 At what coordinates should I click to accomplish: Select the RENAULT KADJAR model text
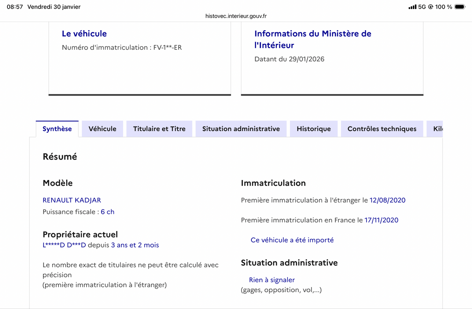pos(72,200)
